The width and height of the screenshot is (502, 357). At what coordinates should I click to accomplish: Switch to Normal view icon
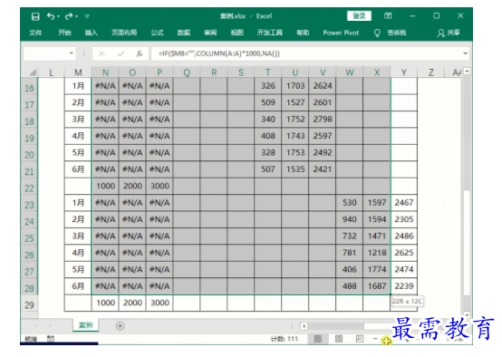pos(318,339)
